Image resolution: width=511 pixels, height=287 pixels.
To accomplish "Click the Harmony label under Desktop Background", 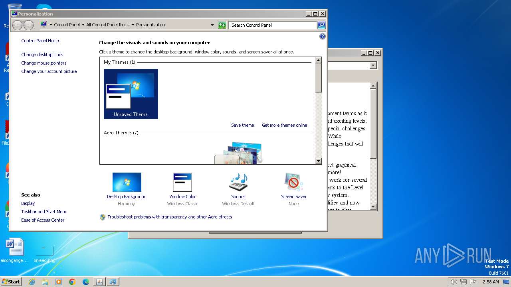I will 127,204.
